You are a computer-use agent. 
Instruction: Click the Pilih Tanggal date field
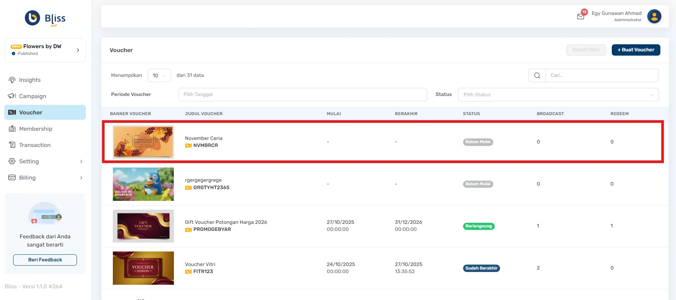[302, 95]
